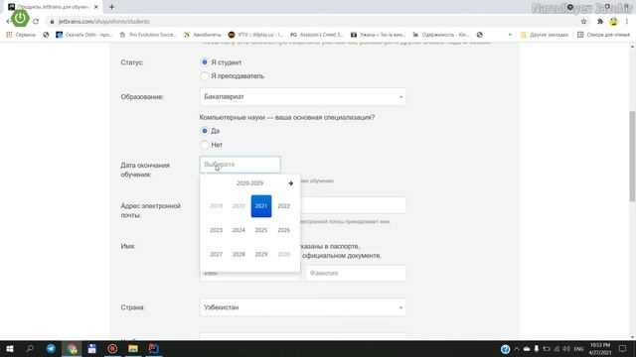Select year 2021 in the picker

(261, 206)
